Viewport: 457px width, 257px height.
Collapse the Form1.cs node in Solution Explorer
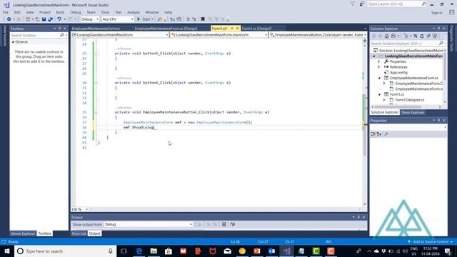click(379, 94)
